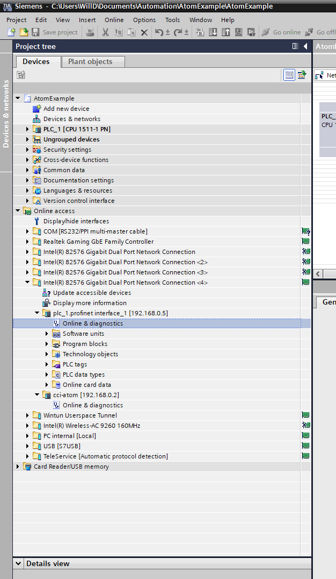Click the Download to device icon
Screen dimensions: 336x579
click(213, 32)
